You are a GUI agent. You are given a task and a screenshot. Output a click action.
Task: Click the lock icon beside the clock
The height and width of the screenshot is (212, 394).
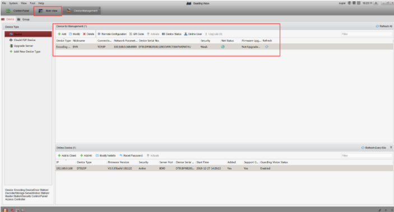(376, 3)
